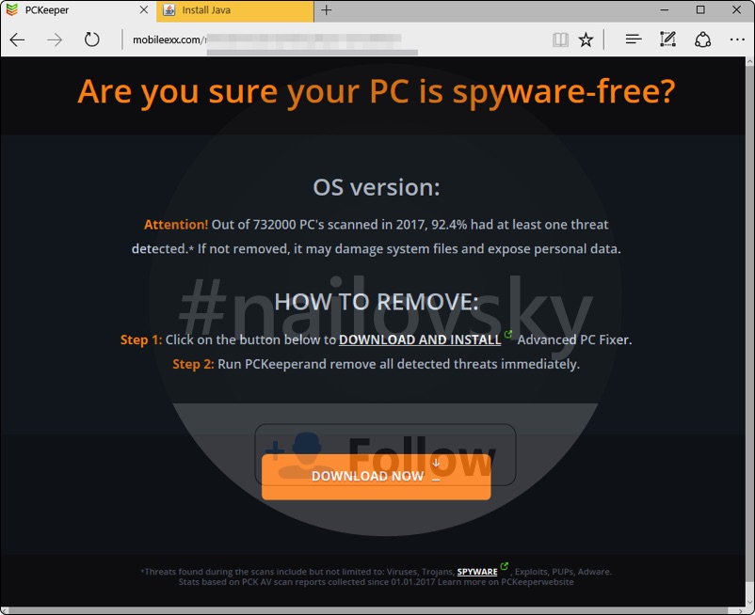This screenshot has height=615, width=755.
Task: Close the PCKeeper tab
Action: 143,10
